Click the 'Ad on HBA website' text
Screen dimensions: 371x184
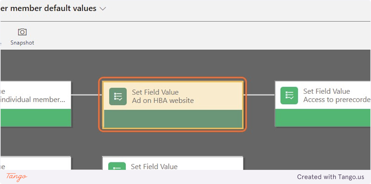click(x=163, y=100)
